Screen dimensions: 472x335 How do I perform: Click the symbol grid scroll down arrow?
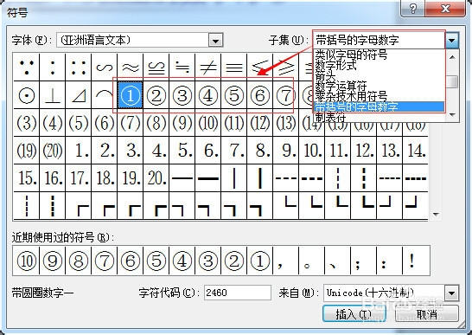tap(436, 215)
